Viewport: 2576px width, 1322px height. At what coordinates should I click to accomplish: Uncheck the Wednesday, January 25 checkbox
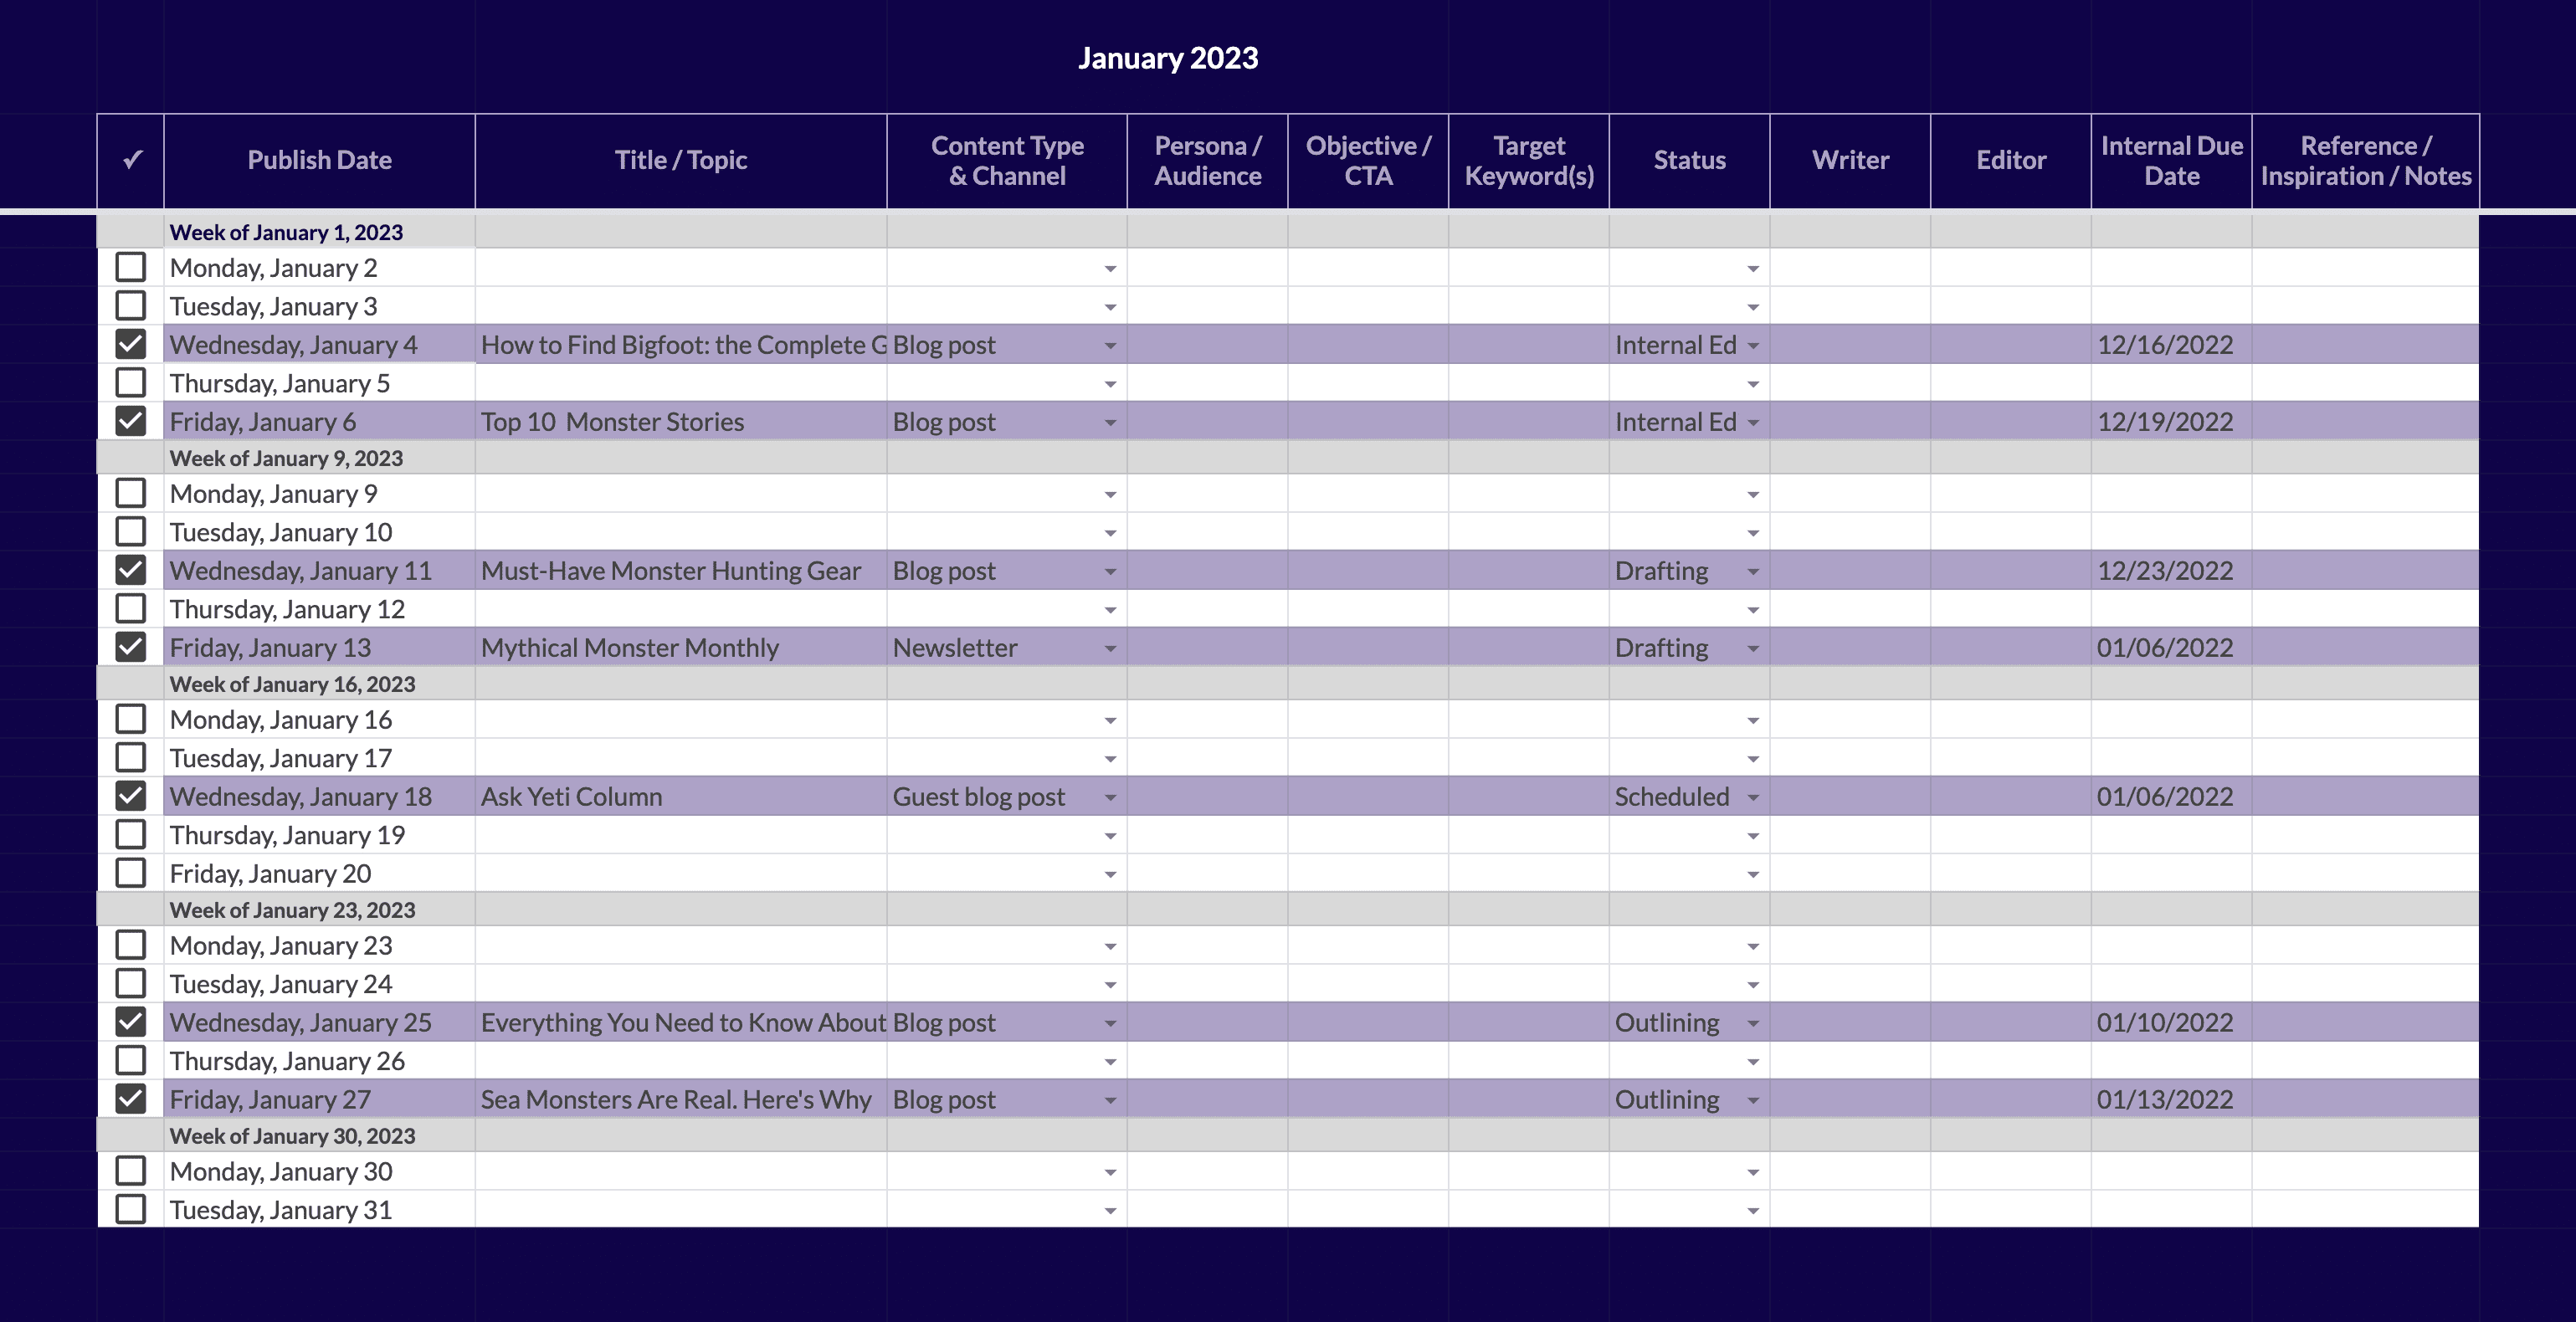pyautogui.click(x=130, y=1022)
